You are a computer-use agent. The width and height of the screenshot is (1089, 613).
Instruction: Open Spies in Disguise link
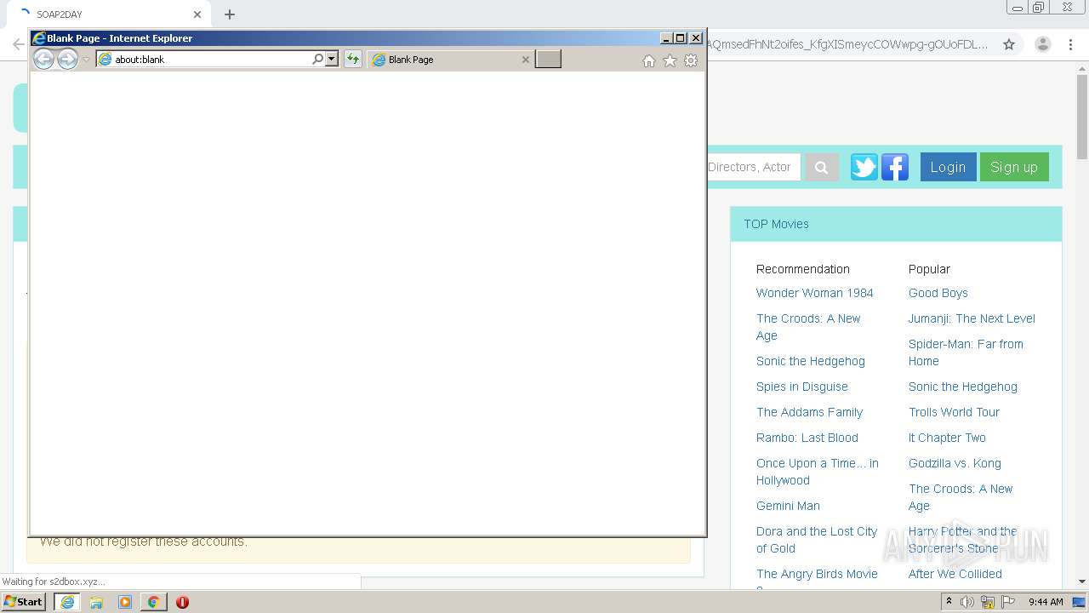point(801,387)
